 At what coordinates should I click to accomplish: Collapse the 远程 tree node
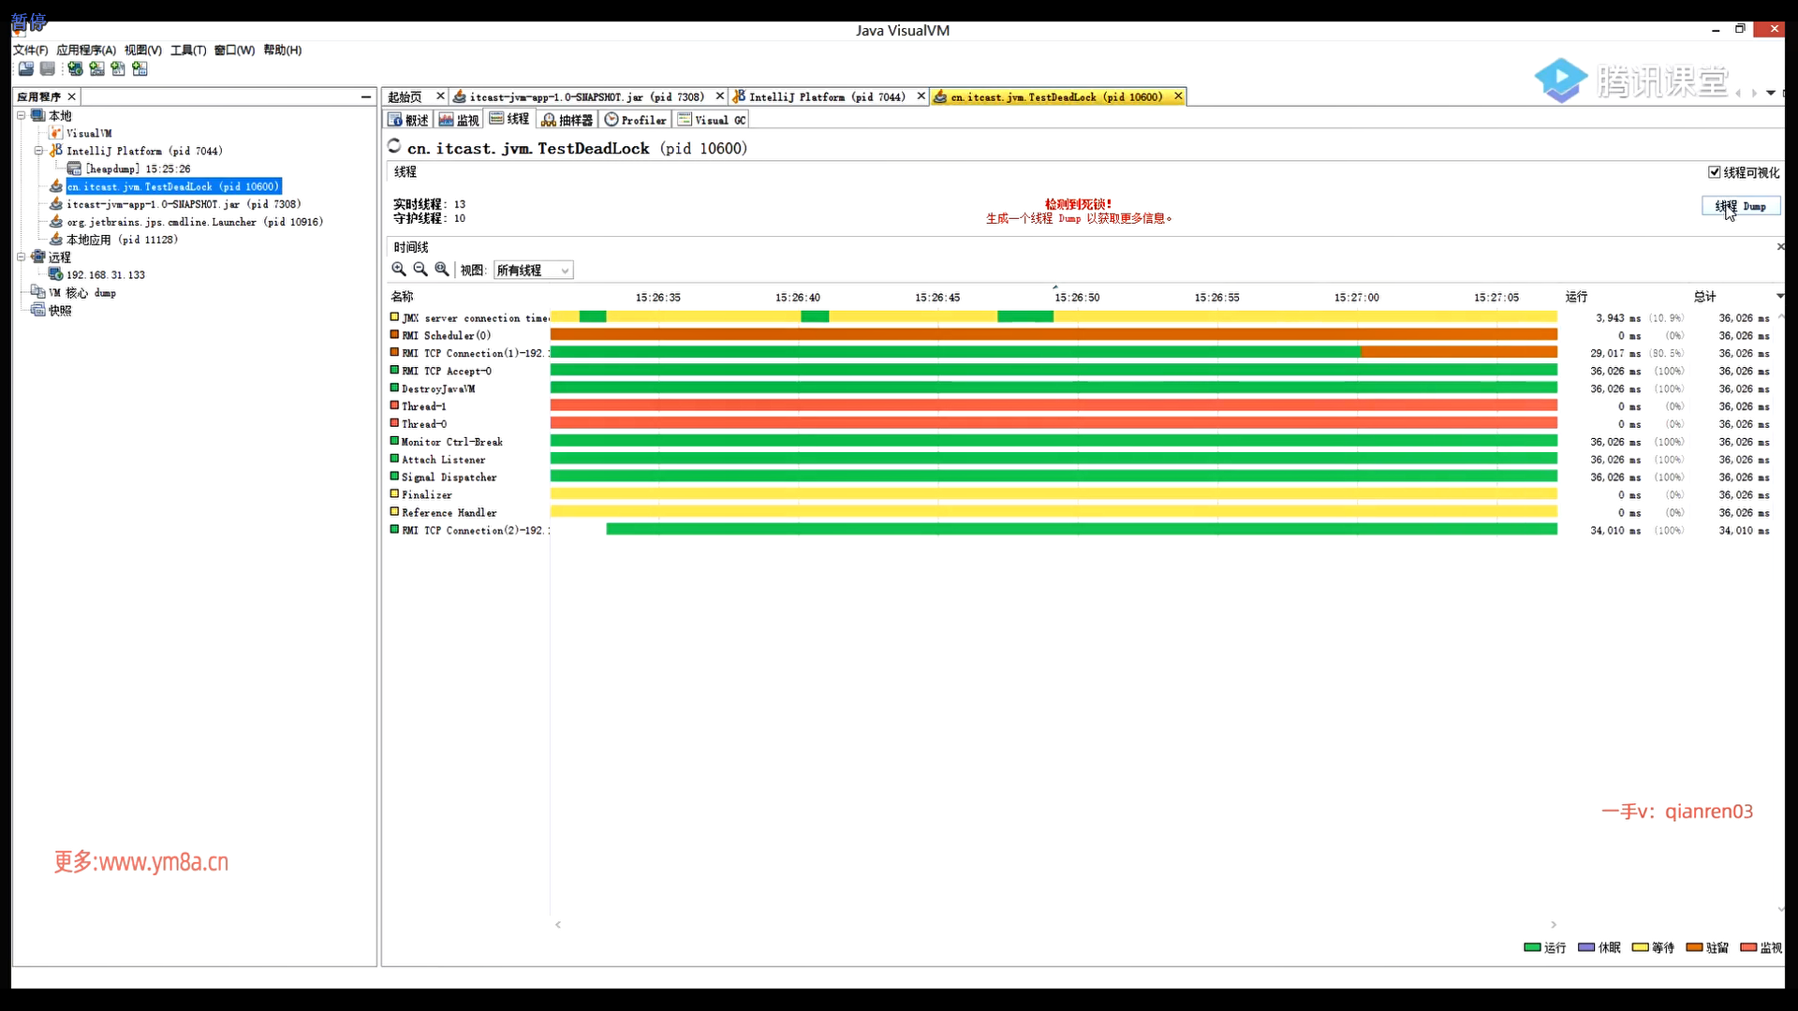click(21, 256)
